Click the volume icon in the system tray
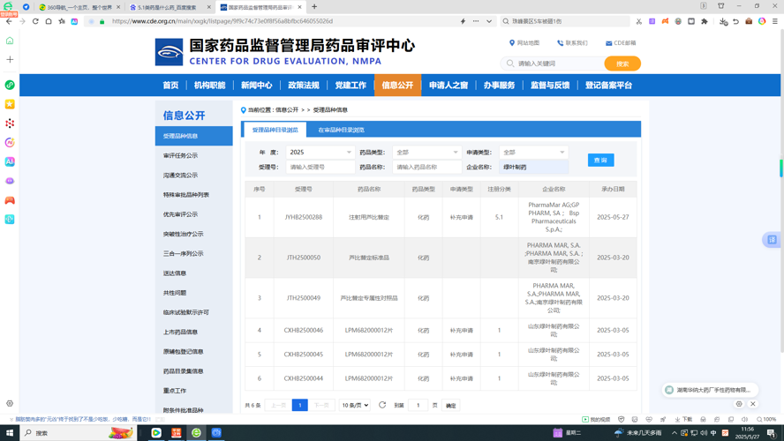 [704, 433]
